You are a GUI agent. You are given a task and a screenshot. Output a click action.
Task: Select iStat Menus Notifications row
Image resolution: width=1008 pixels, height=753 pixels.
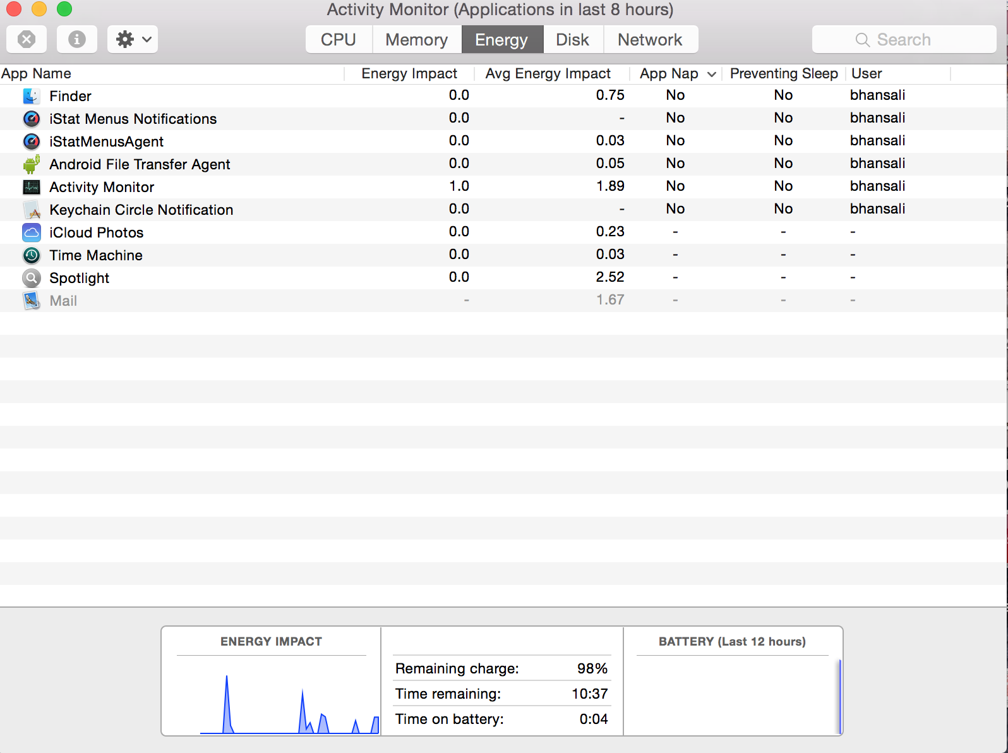503,119
